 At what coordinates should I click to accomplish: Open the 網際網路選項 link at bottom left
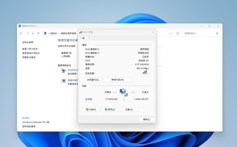click(29, 126)
